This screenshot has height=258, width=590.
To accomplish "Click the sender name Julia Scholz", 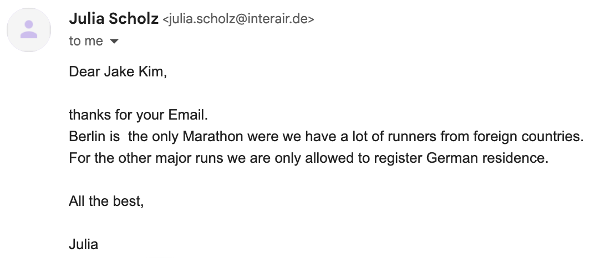I will coord(113,19).
